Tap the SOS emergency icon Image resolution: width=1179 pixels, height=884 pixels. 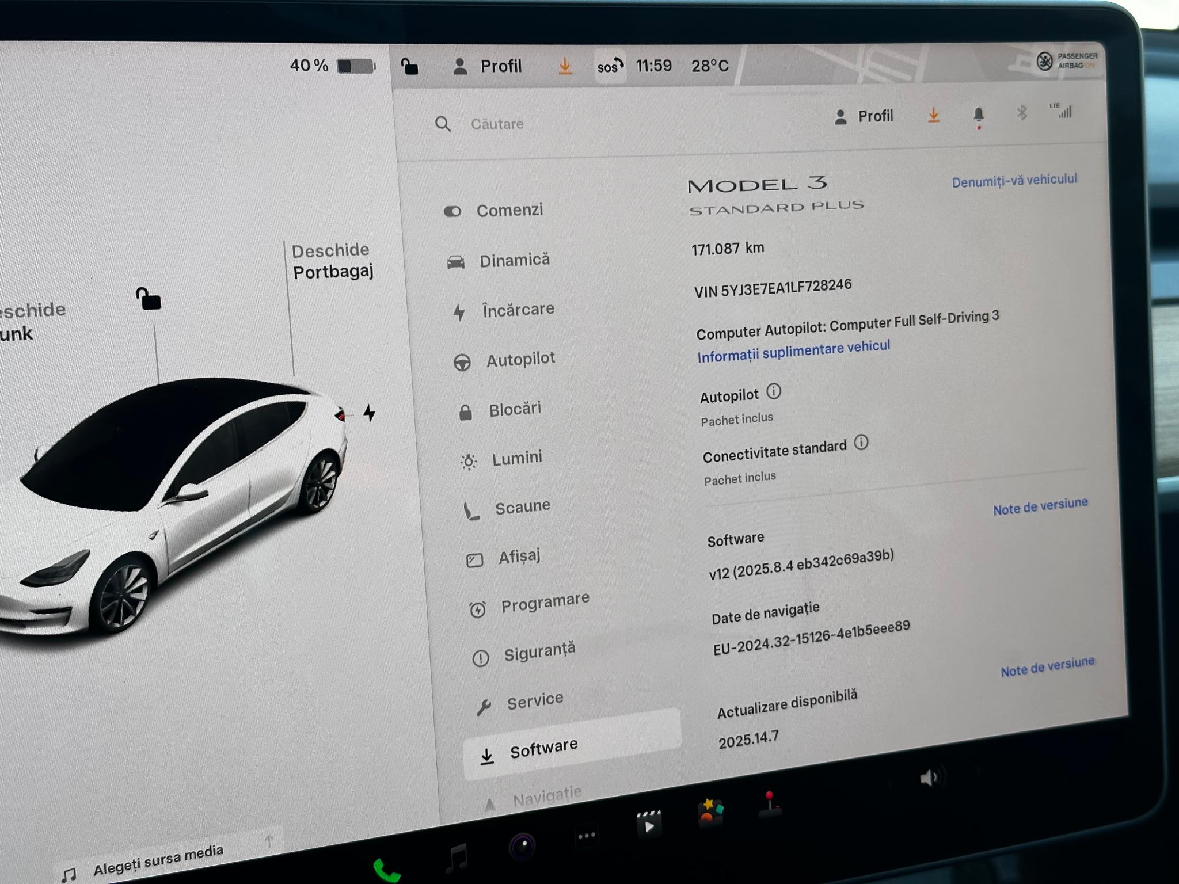pyautogui.click(x=610, y=67)
